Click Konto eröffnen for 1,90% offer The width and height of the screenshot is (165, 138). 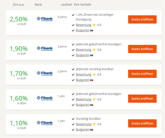142,49
